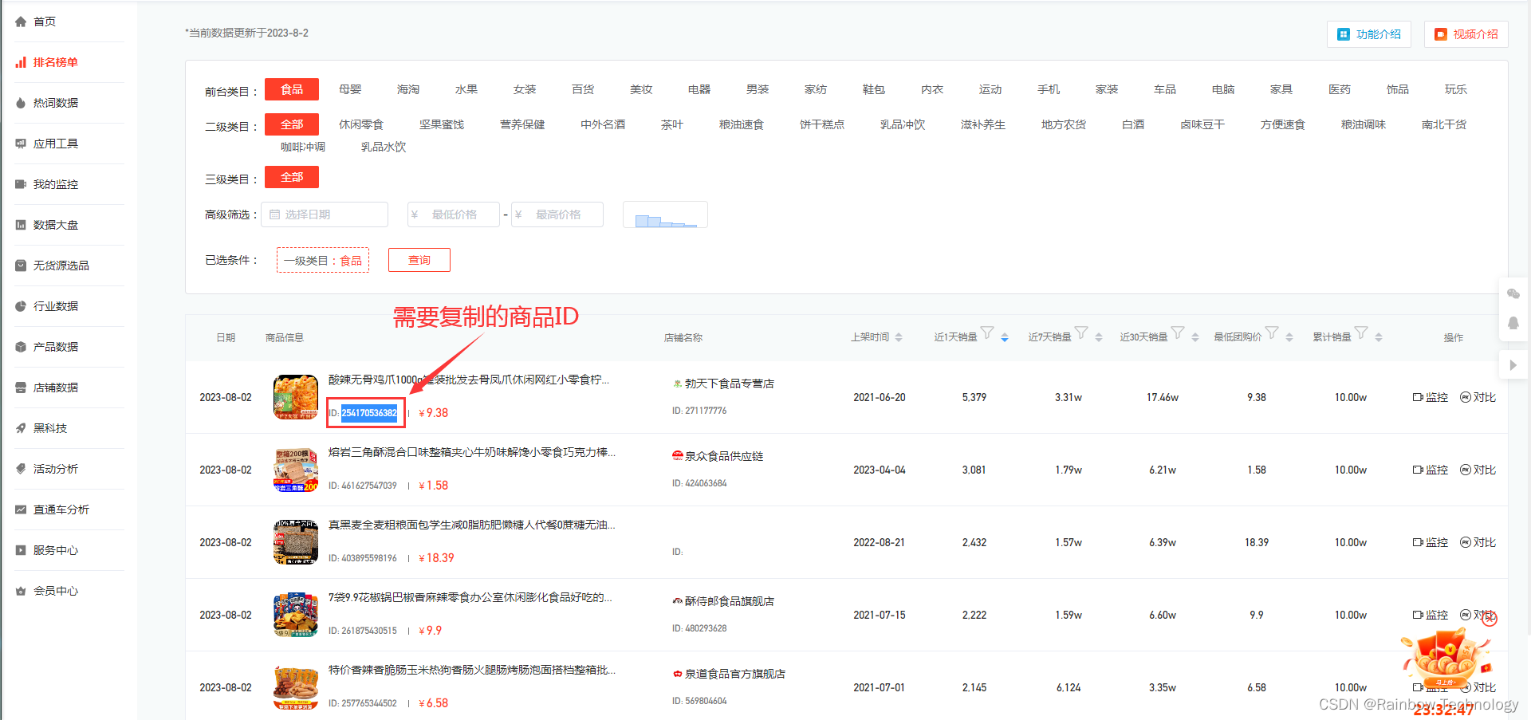
Task: Open 应用工具 sidebar icon
Action: click(x=21, y=144)
